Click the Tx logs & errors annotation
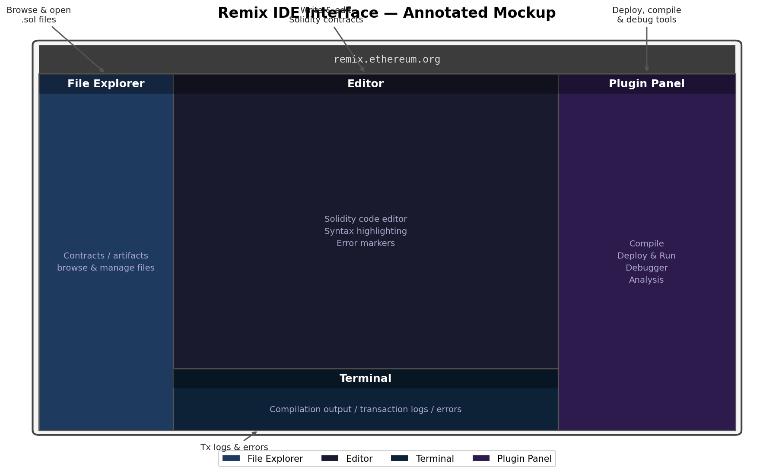This screenshot has width=760, height=473. 234,447
